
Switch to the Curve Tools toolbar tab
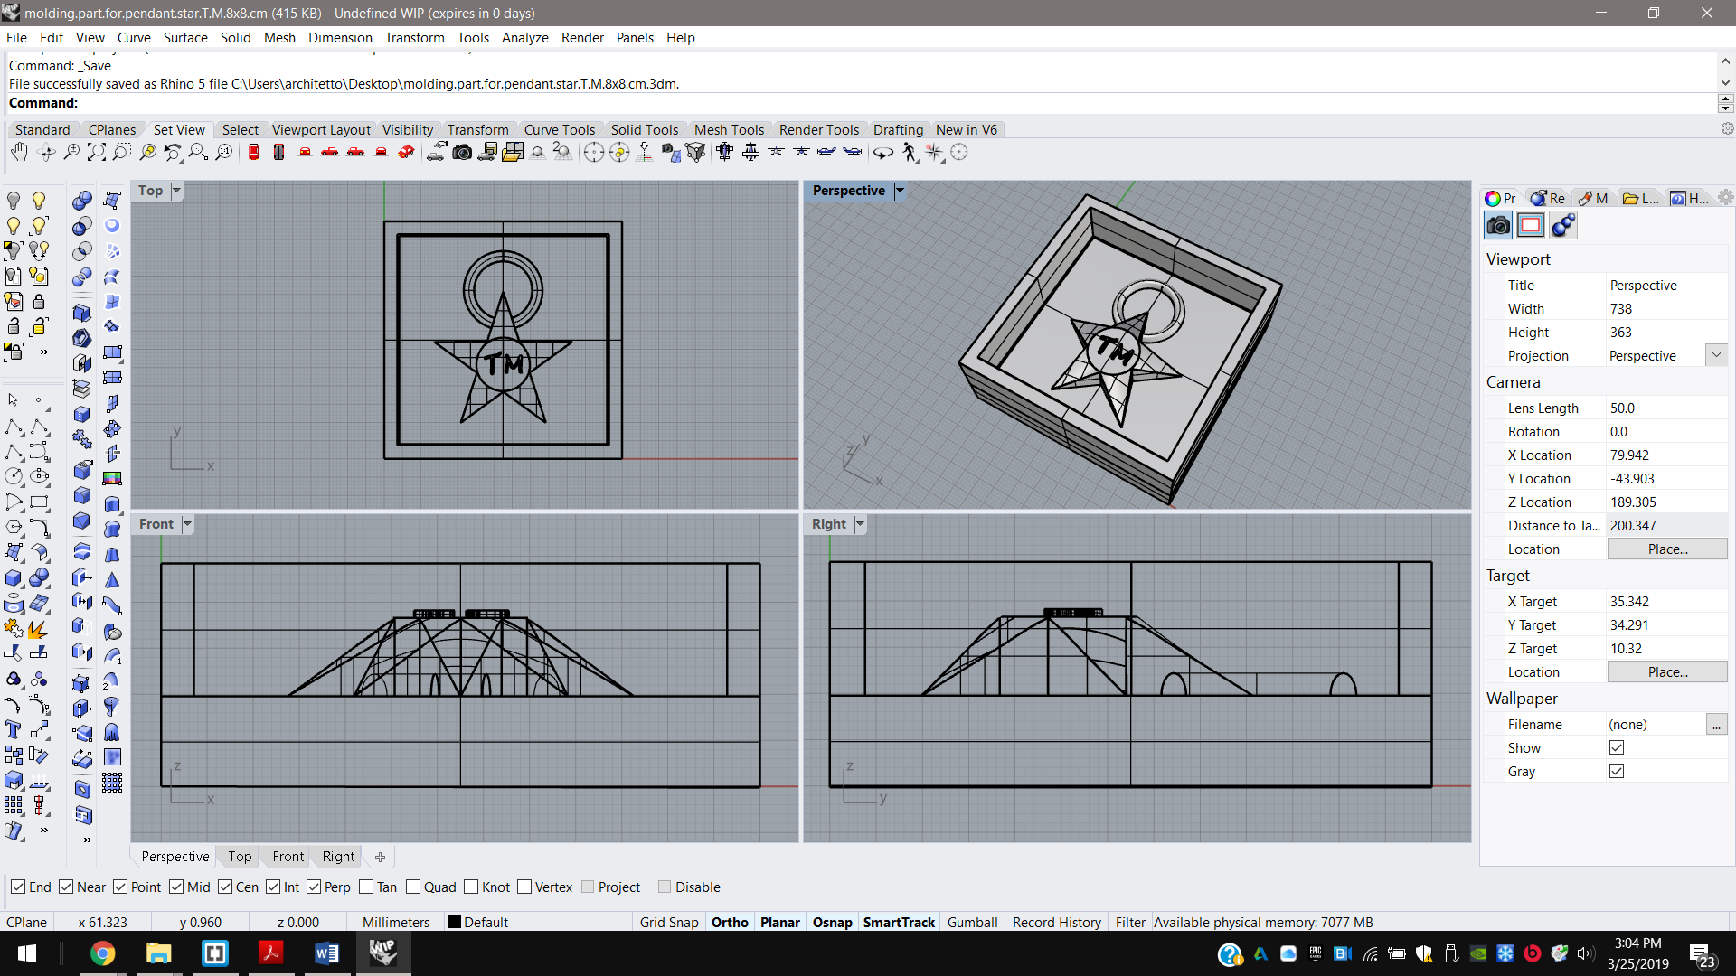click(559, 129)
